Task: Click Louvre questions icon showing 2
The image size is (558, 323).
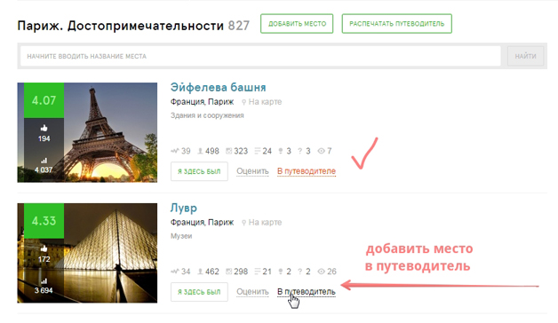Action: pyautogui.click(x=299, y=272)
